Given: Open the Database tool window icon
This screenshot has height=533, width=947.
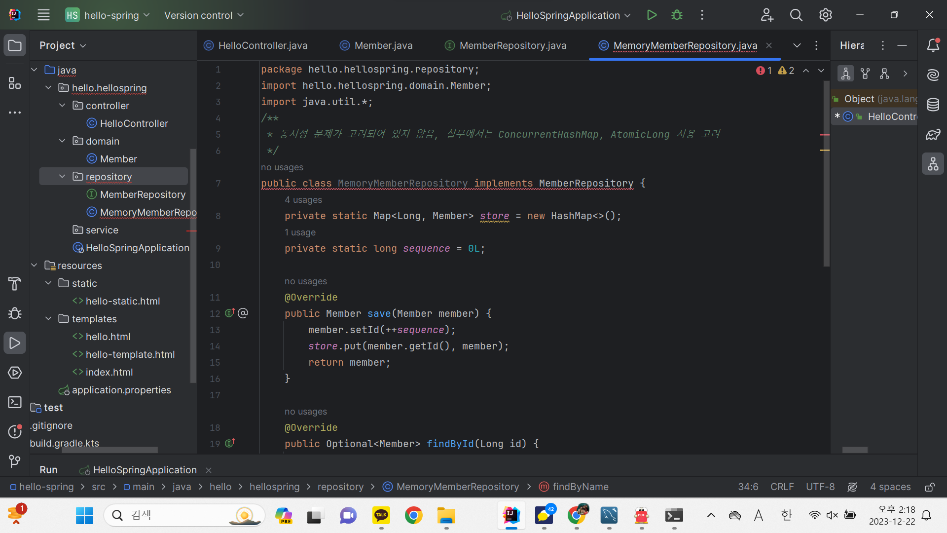Looking at the screenshot, I should point(933,105).
